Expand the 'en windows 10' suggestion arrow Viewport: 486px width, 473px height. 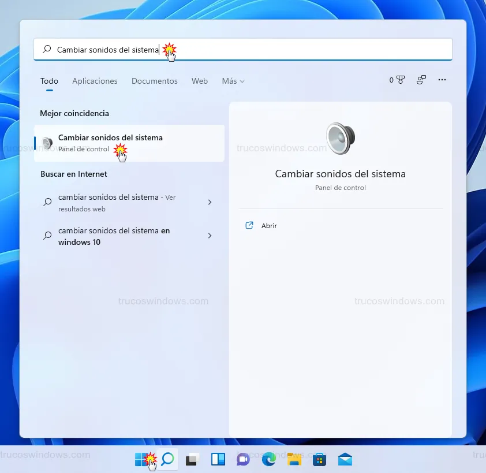(210, 236)
